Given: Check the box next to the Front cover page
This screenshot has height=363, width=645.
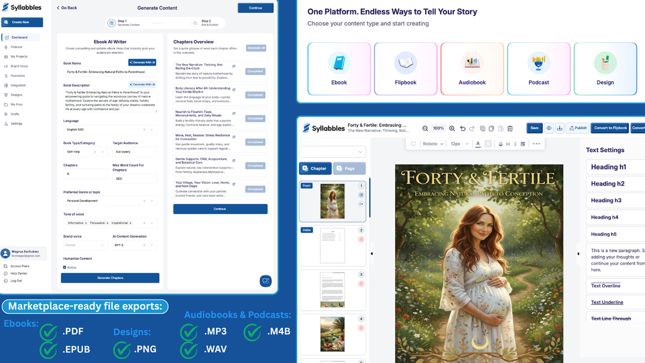Looking at the screenshot, I should [361, 195].
